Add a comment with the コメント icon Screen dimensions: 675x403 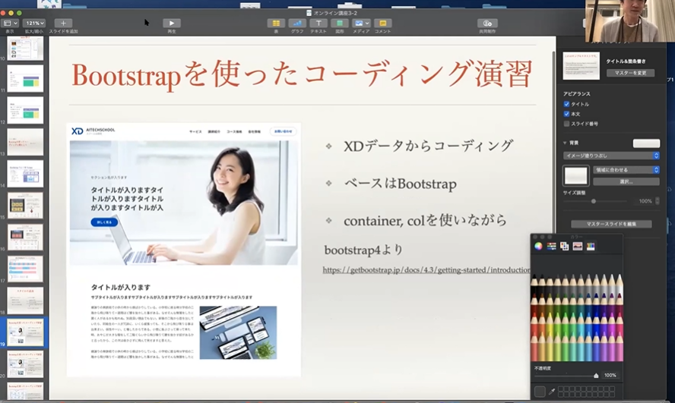click(382, 24)
